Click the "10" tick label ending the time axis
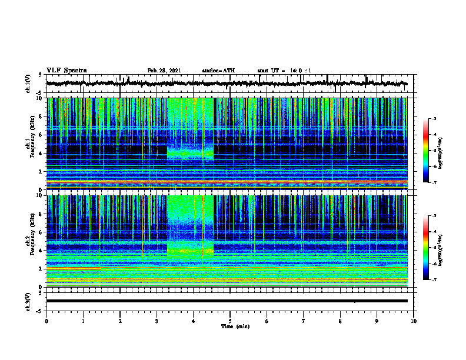The image size is (466, 360). [414, 321]
